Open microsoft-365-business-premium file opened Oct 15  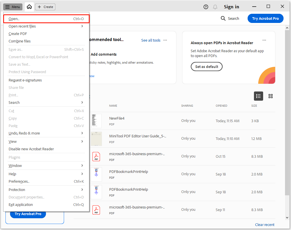(x=137, y=154)
